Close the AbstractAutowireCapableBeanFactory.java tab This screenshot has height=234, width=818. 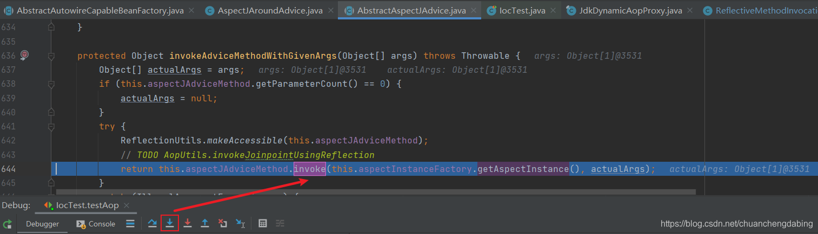point(191,11)
